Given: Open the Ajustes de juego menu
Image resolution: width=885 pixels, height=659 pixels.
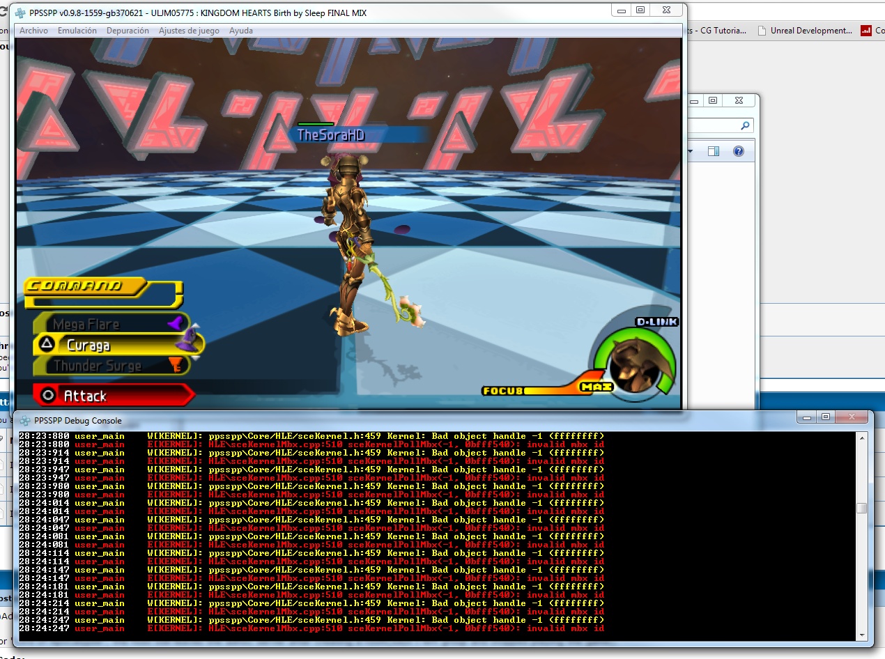Looking at the screenshot, I should [189, 31].
